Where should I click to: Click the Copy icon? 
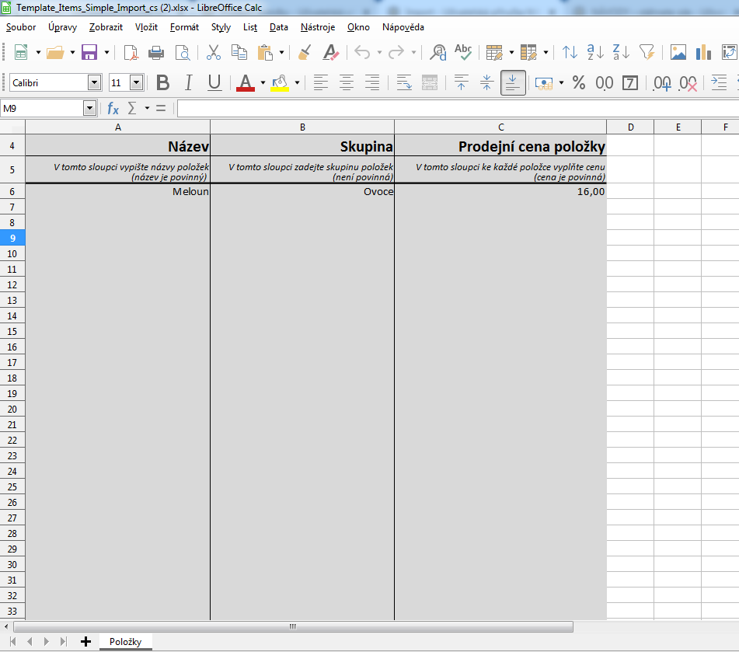(239, 52)
